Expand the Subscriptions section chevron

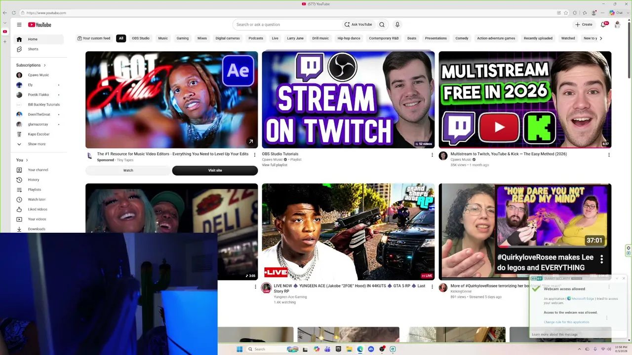click(44, 65)
